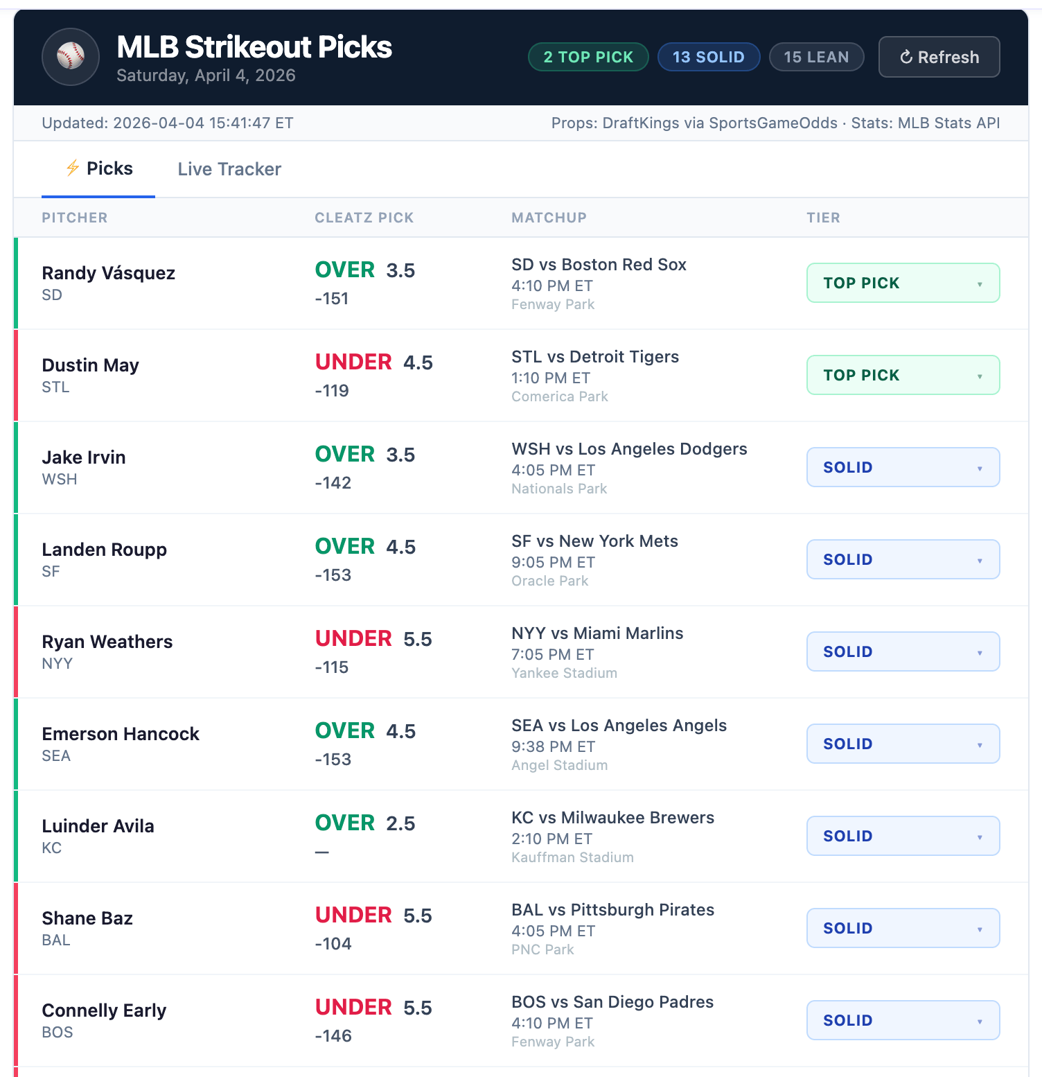Click the Luinder Avila tier arrow
This screenshot has height=1077, width=1042.
click(980, 837)
